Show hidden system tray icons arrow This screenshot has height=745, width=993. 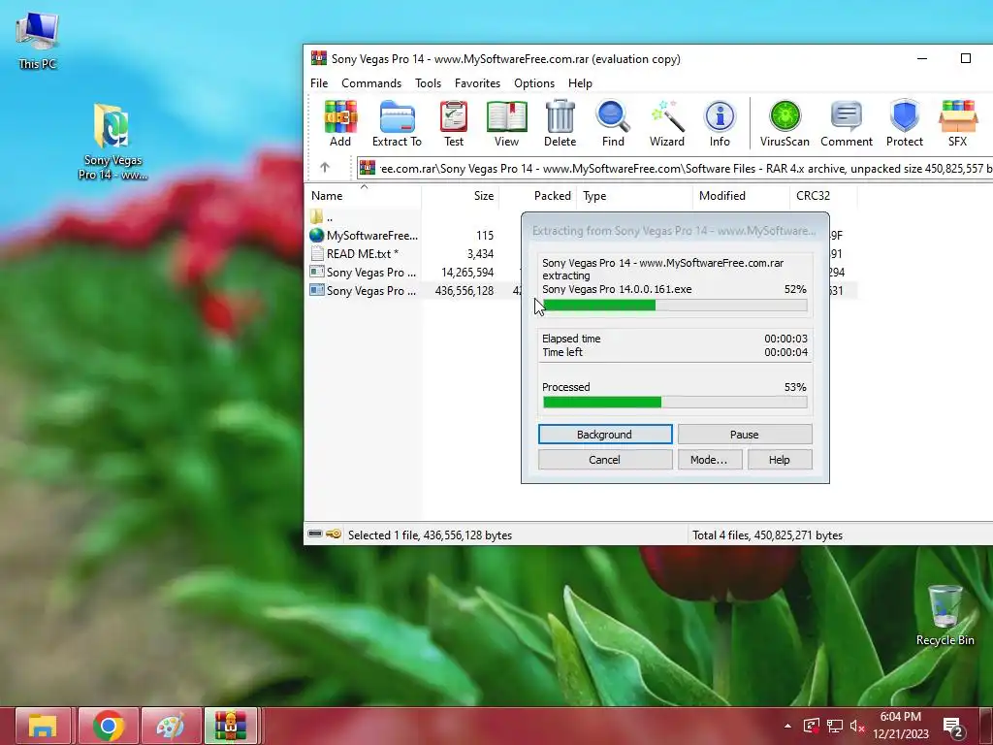tap(787, 726)
